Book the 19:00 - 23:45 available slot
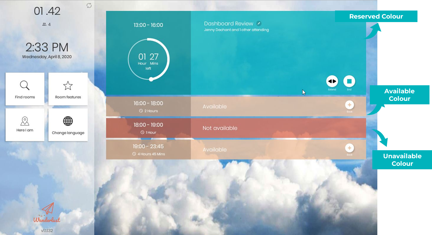Viewport: 432px width, 235px height. coord(350,148)
